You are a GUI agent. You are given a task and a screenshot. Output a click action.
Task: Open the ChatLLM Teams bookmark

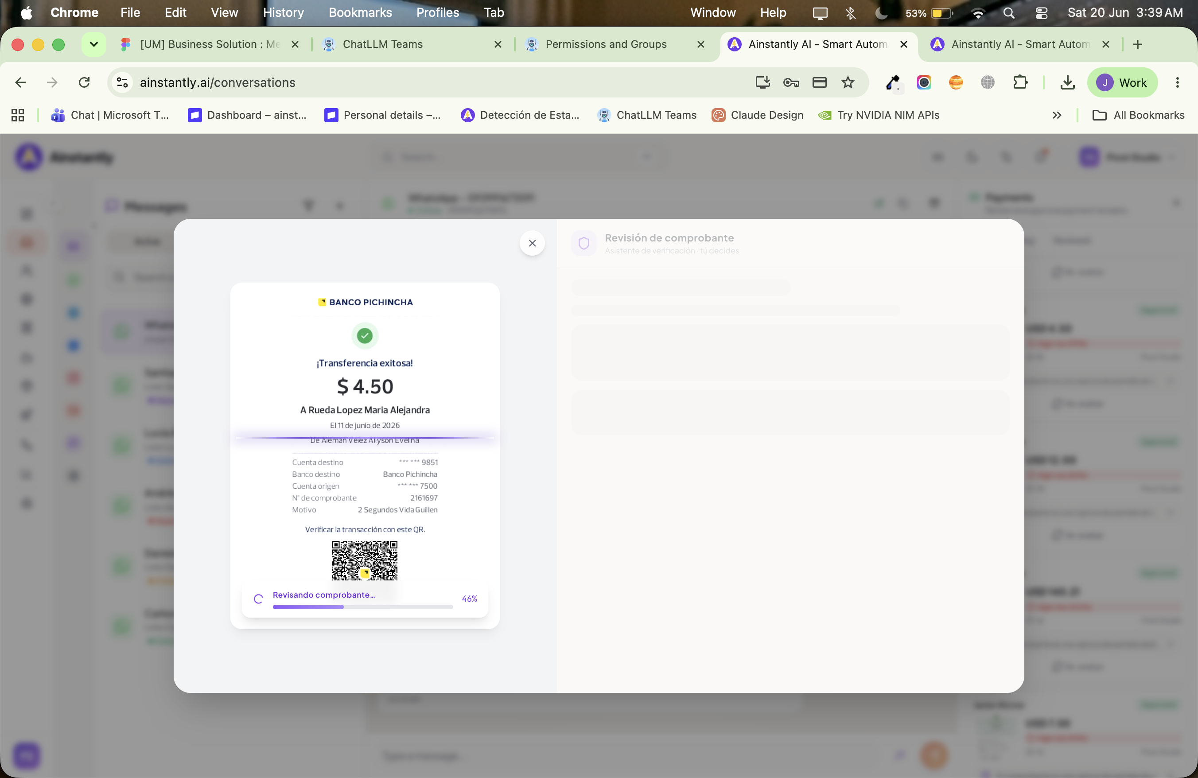pyautogui.click(x=647, y=115)
